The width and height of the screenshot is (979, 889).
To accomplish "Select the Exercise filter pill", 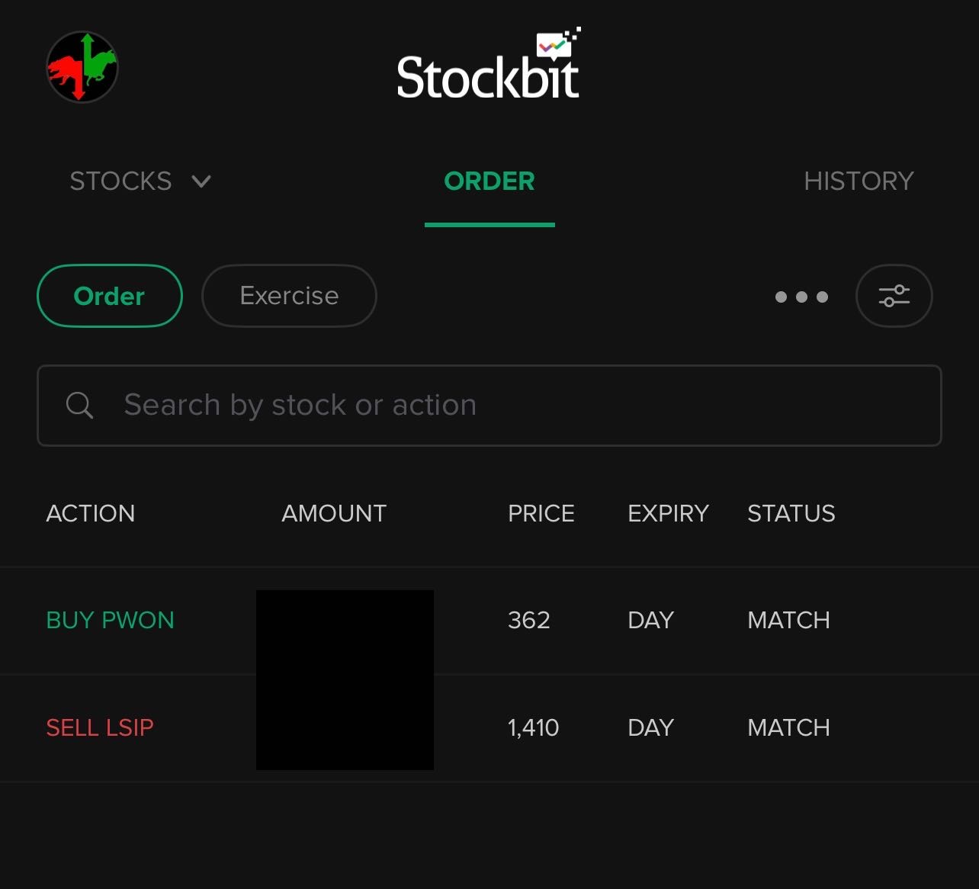I will point(289,296).
